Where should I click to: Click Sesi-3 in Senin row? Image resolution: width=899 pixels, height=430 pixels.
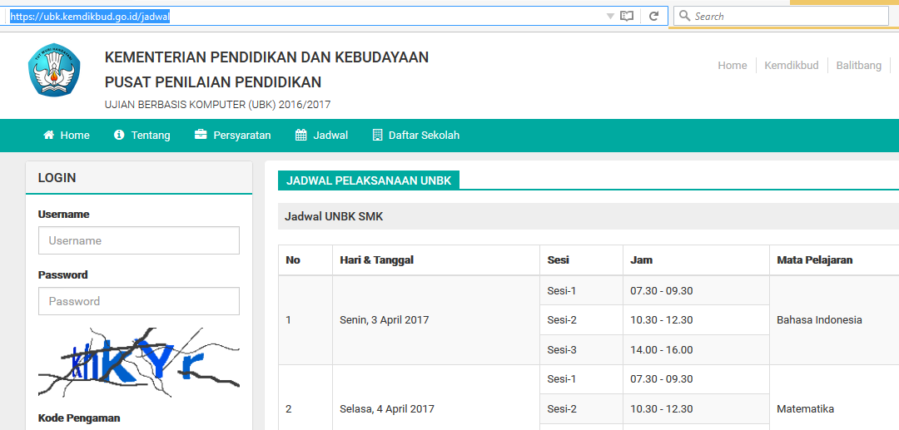tap(581, 350)
